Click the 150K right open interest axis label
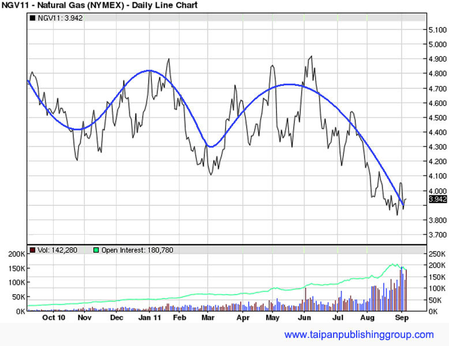 pos(437,277)
